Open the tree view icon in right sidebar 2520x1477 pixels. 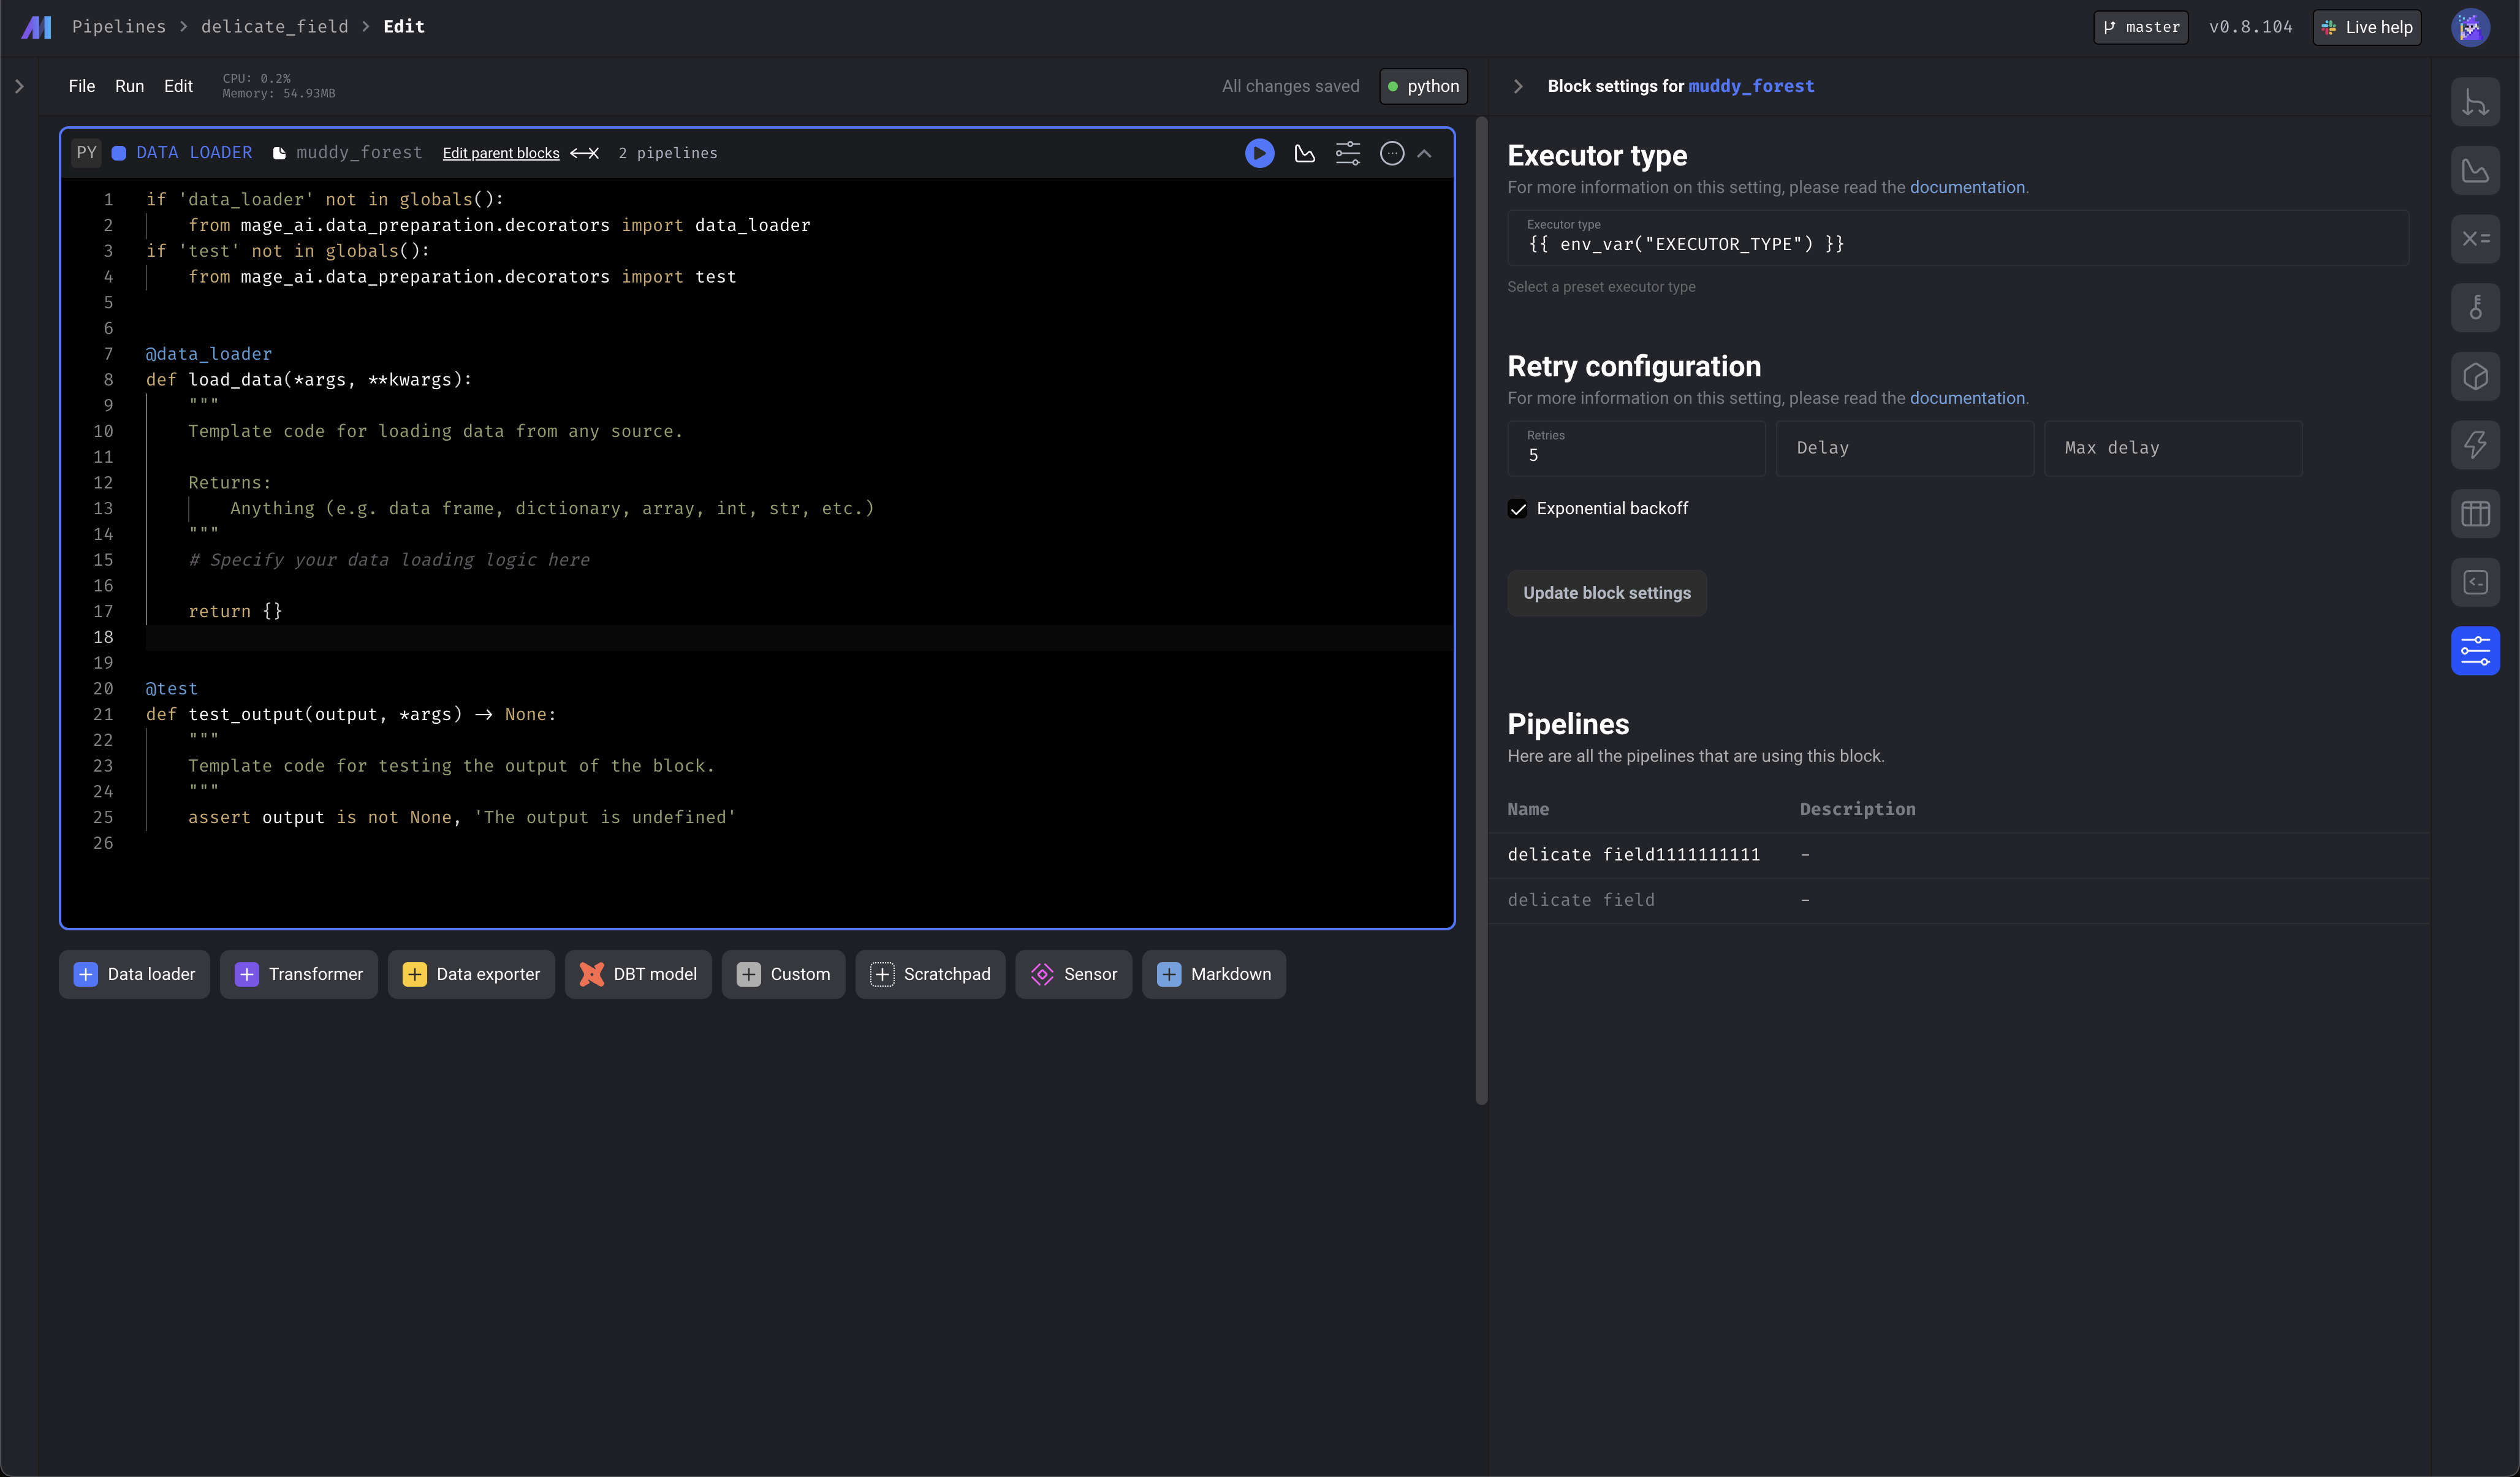pyautogui.click(x=2475, y=102)
